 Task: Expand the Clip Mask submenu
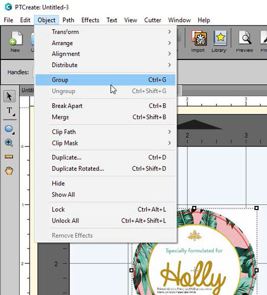click(x=105, y=143)
